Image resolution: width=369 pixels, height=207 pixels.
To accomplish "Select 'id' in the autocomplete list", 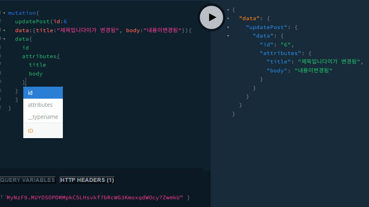I will [x=43, y=93].
